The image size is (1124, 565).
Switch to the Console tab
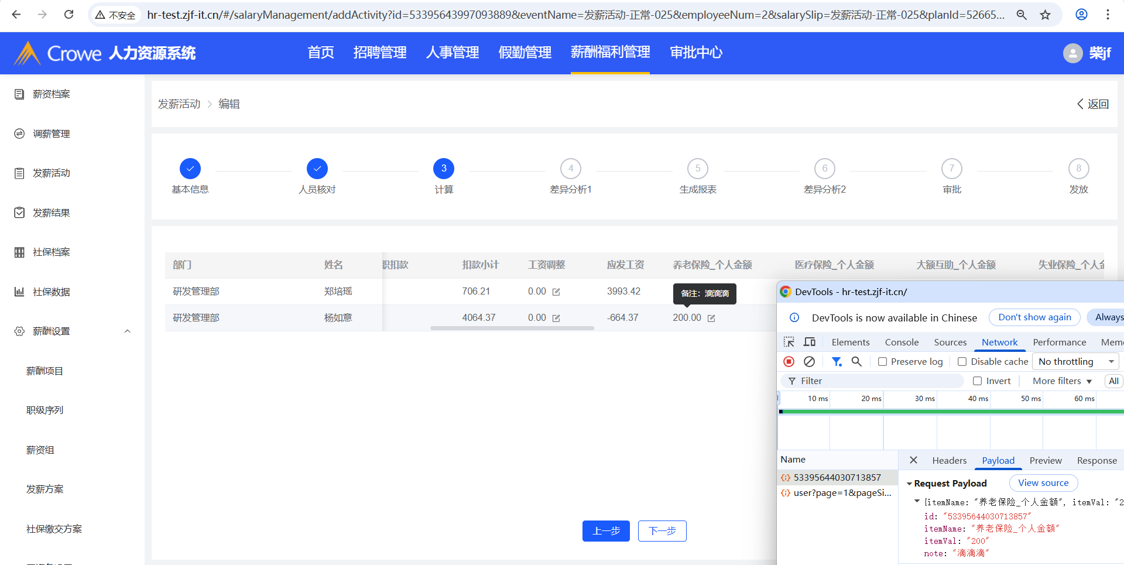(901, 343)
